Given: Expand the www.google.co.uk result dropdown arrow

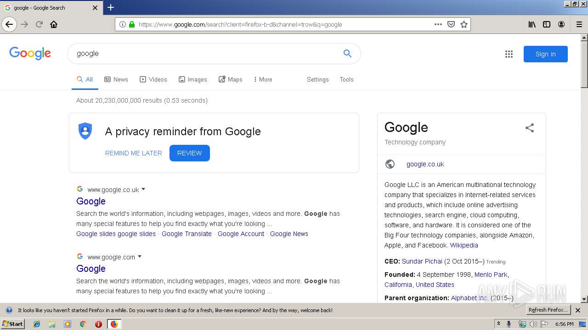Looking at the screenshot, I should point(143,189).
